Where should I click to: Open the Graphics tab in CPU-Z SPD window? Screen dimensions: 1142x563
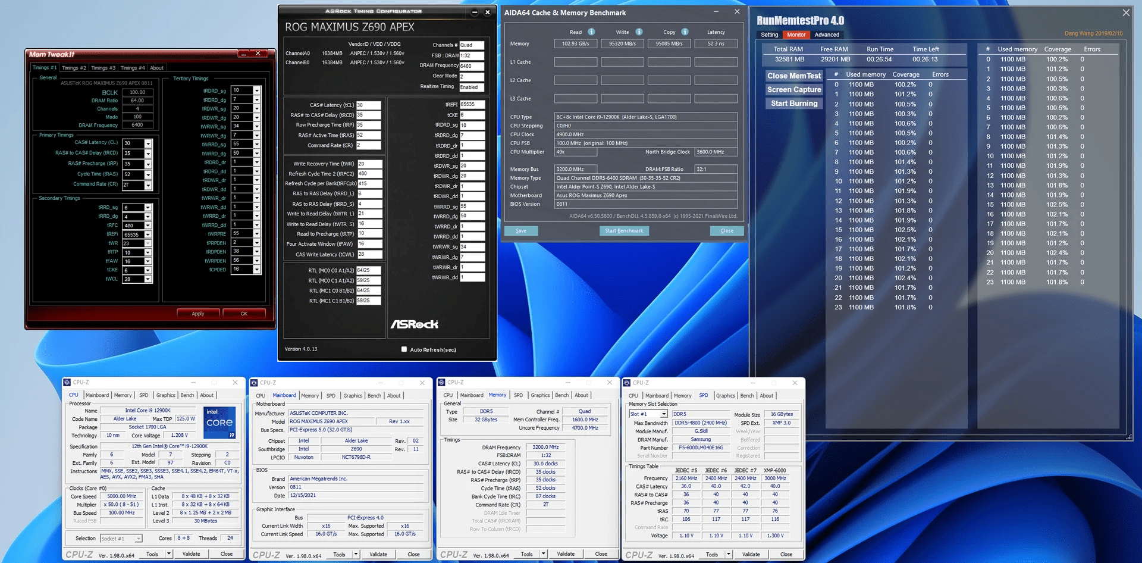pyautogui.click(x=725, y=396)
